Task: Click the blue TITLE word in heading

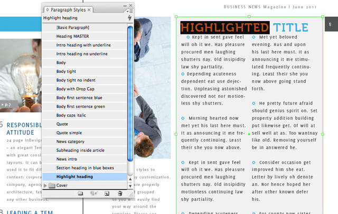Action: [x=290, y=27]
